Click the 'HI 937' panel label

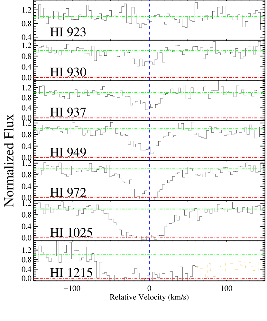[x=68, y=113]
